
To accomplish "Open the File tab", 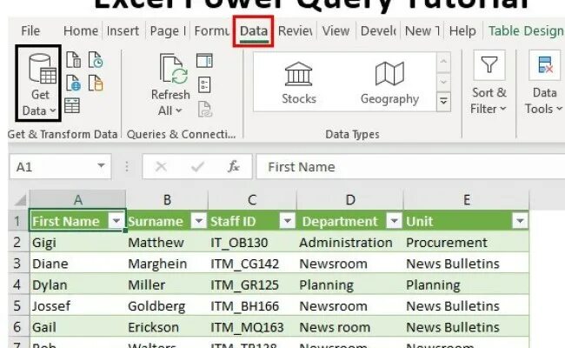I will pos(30,31).
